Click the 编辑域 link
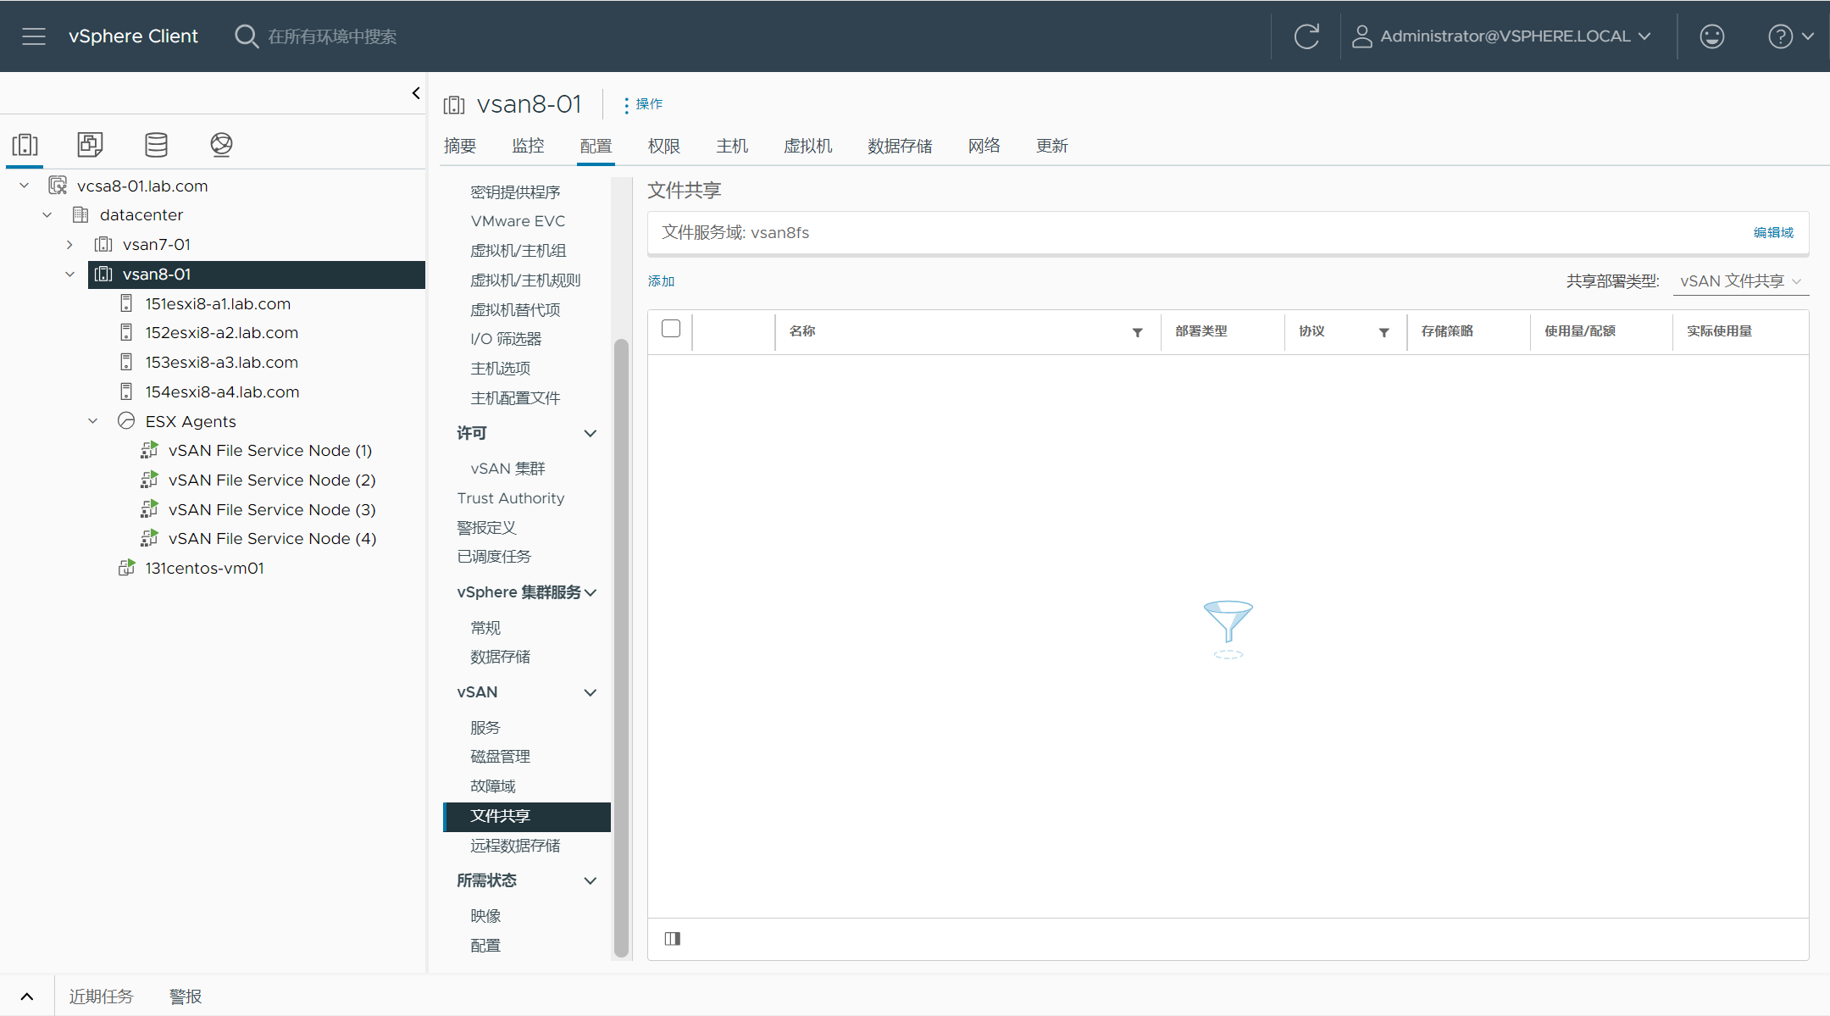 tap(1773, 232)
